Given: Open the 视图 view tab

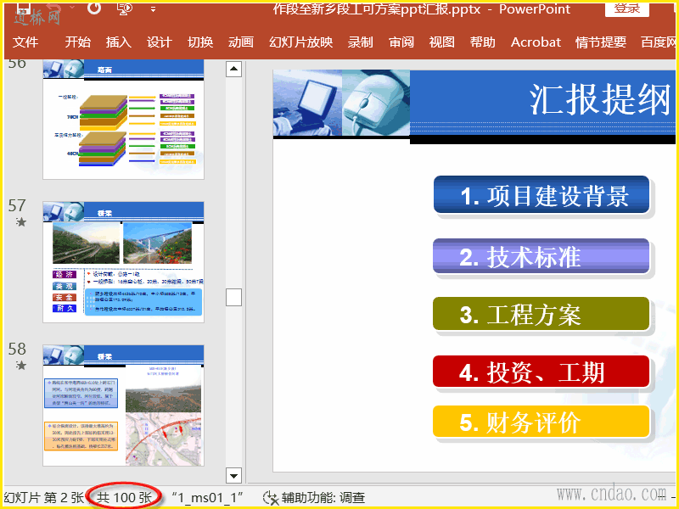Looking at the screenshot, I should point(442,42).
